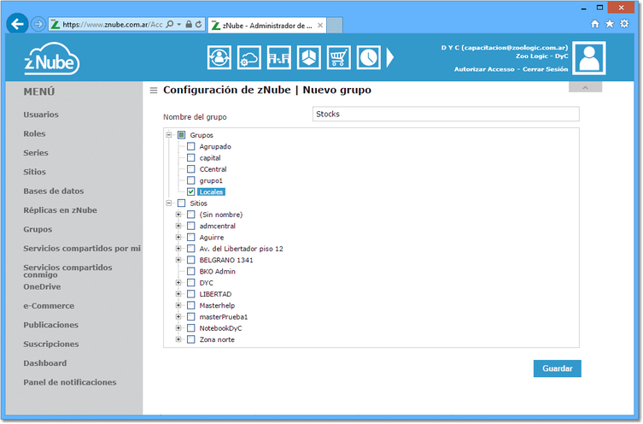Open the shopping cart toolbar icon
This screenshot has width=643, height=424.
(339, 58)
